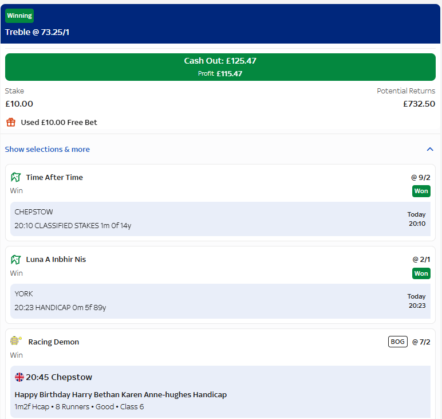Click the Today 20:10 race time
This screenshot has height=419, width=442.
tap(417, 219)
